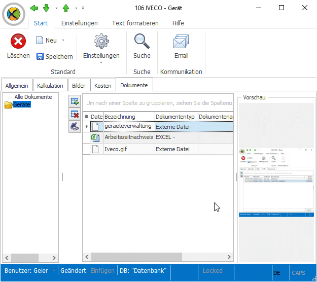Sort by the Date column header
The width and height of the screenshot is (317, 282).
click(97, 117)
